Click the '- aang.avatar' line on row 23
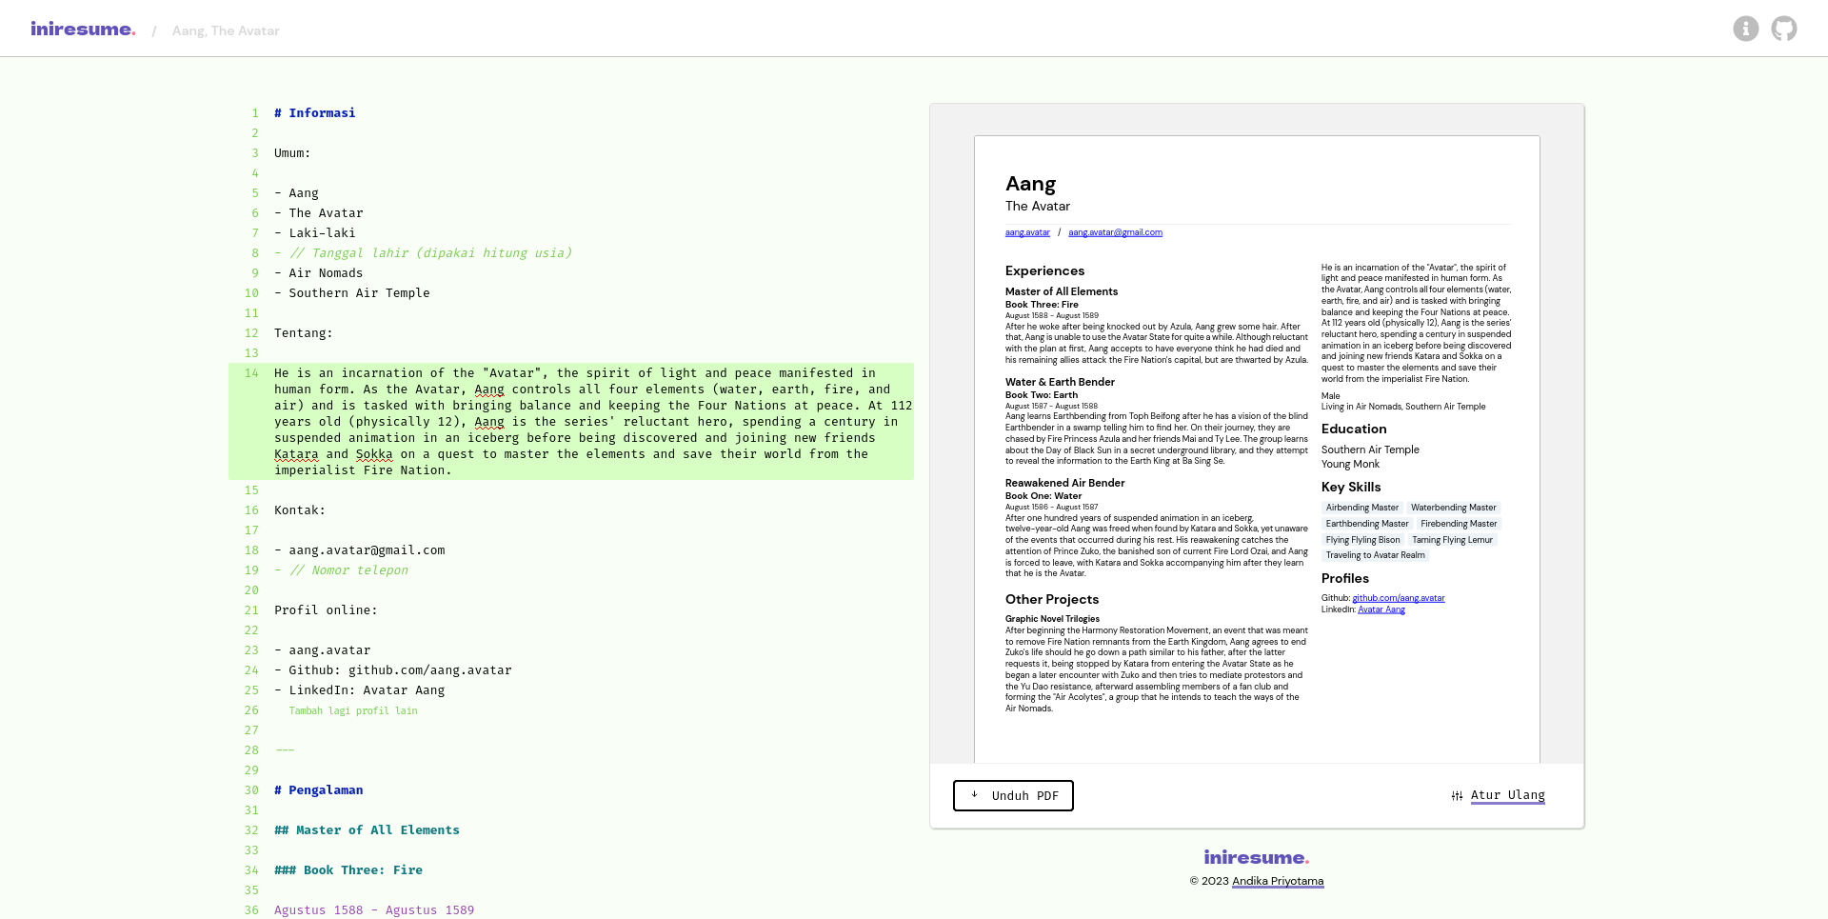This screenshot has height=919, width=1828. pyautogui.click(x=322, y=650)
